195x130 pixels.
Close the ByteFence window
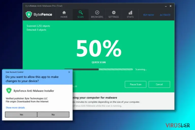coord(171,6)
